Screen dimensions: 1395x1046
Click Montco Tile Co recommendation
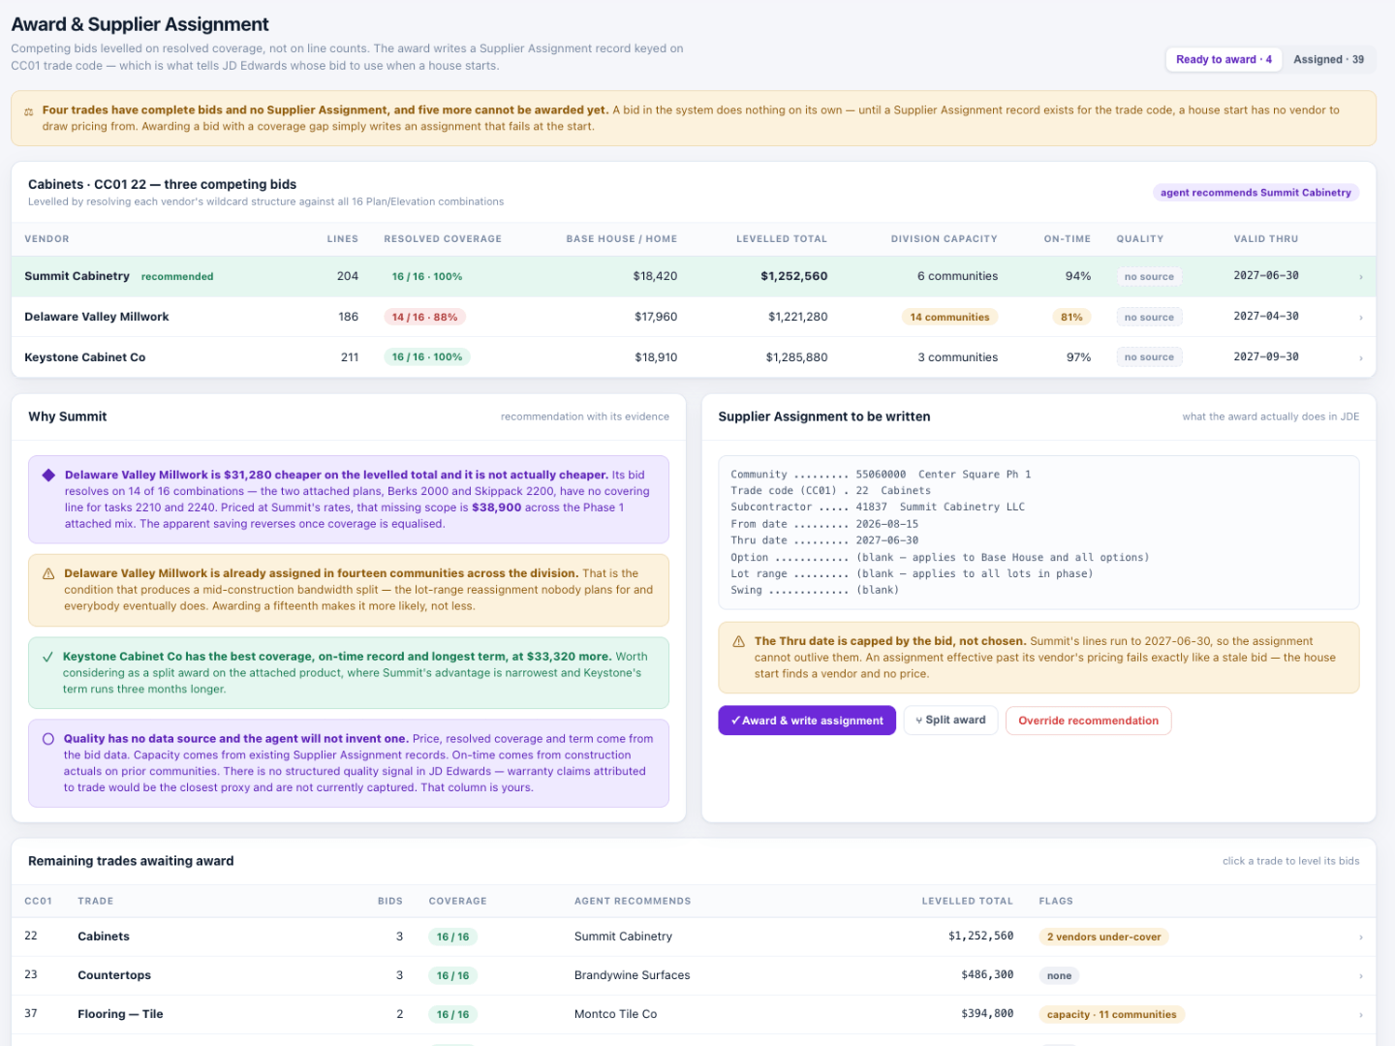(615, 1014)
